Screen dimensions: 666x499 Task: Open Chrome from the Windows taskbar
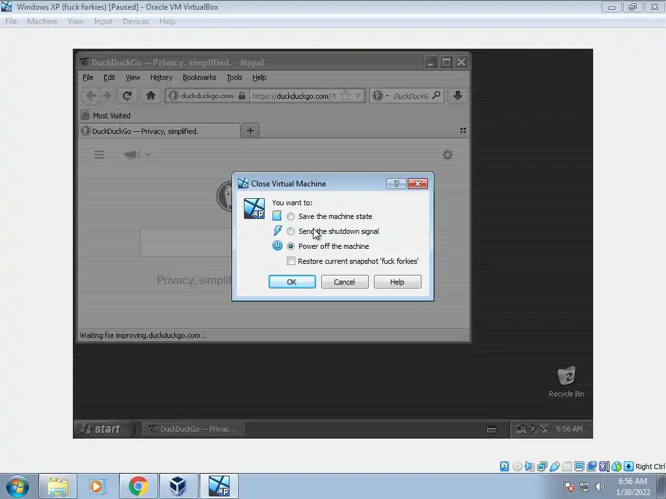click(x=138, y=486)
